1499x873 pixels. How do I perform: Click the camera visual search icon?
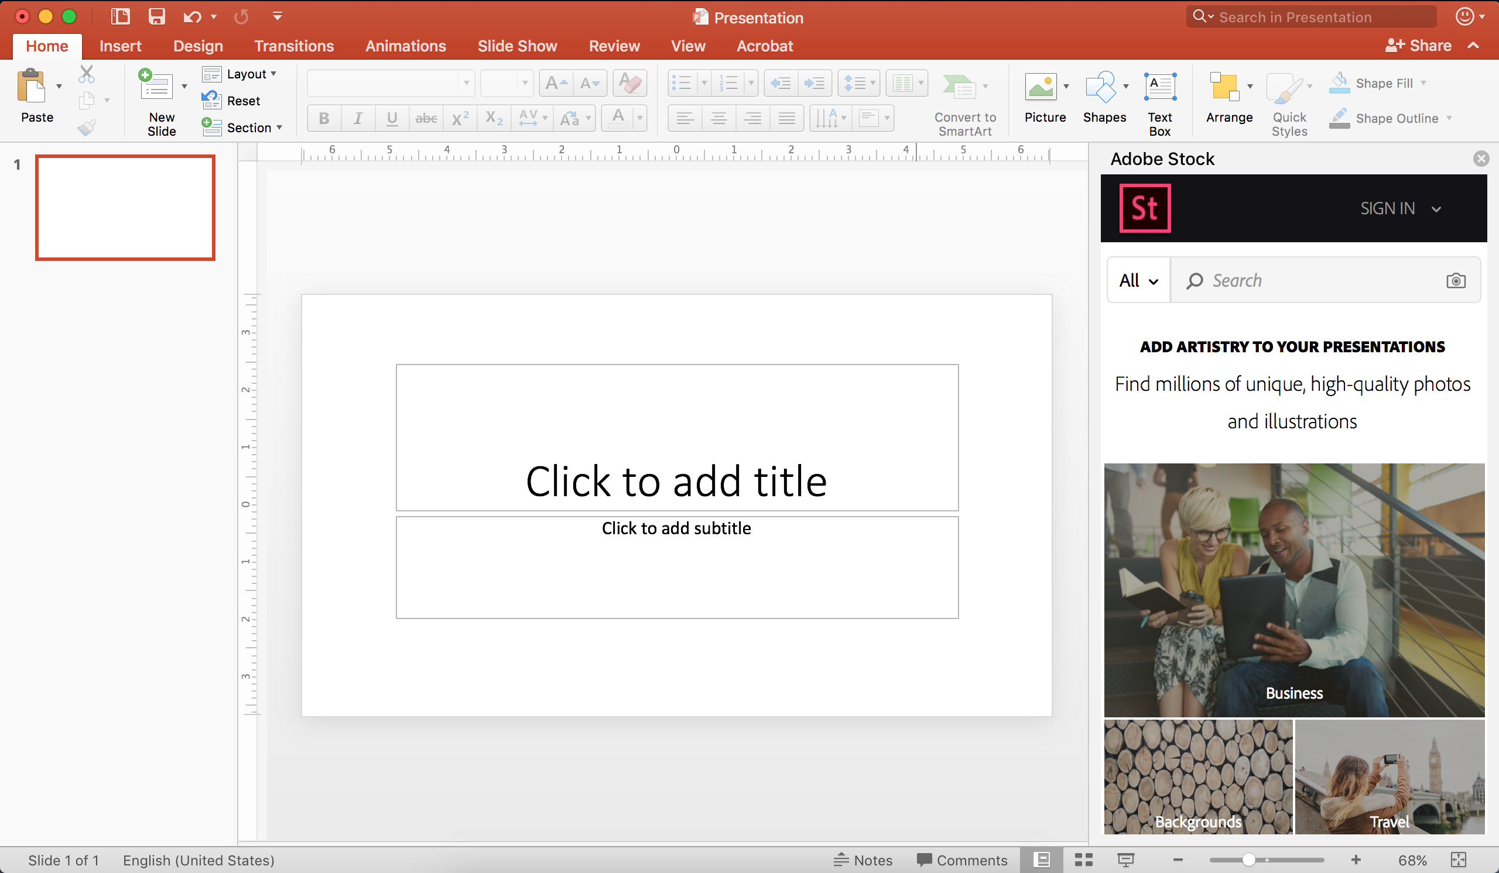(1455, 280)
